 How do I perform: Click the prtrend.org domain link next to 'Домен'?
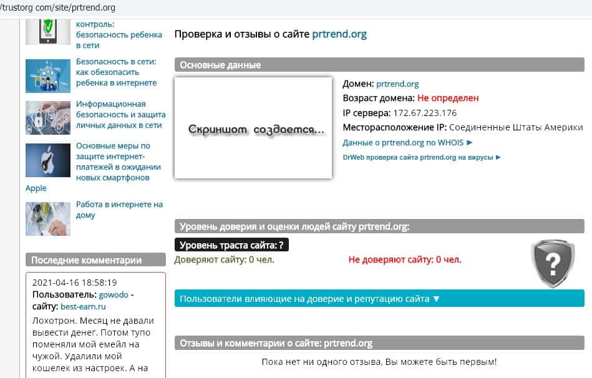click(397, 84)
